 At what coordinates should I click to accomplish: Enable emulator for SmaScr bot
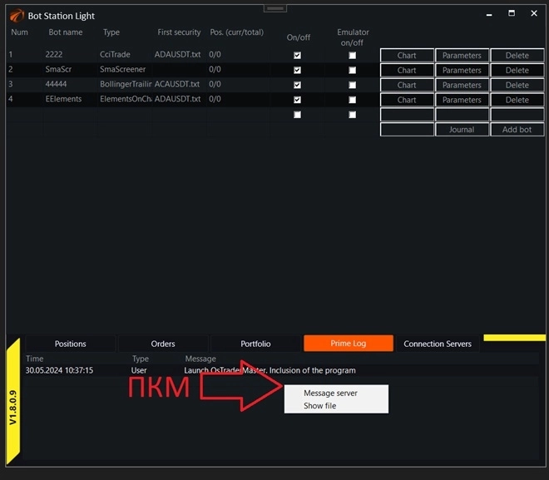(352, 70)
